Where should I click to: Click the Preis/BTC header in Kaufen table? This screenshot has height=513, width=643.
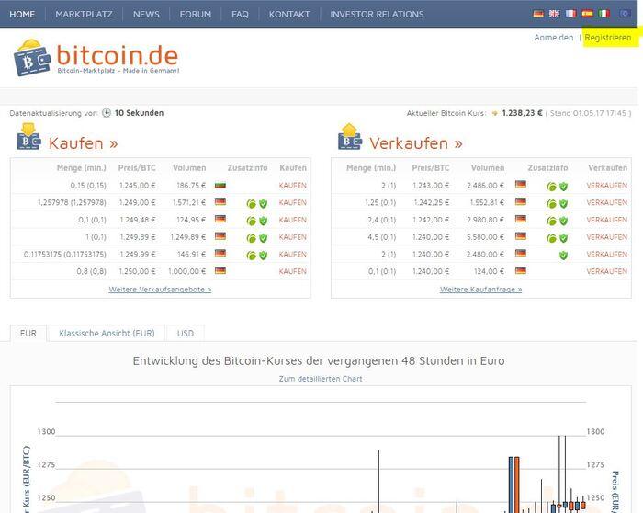pyautogui.click(x=137, y=168)
